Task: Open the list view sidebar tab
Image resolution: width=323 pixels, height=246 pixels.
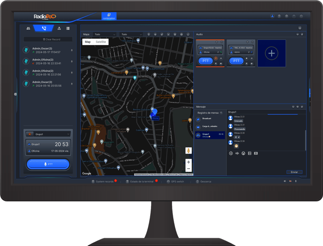Action: click(68, 29)
